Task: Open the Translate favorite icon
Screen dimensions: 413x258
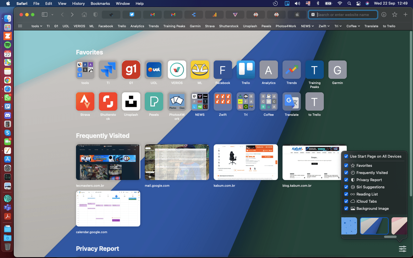Action: click(x=292, y=101)
